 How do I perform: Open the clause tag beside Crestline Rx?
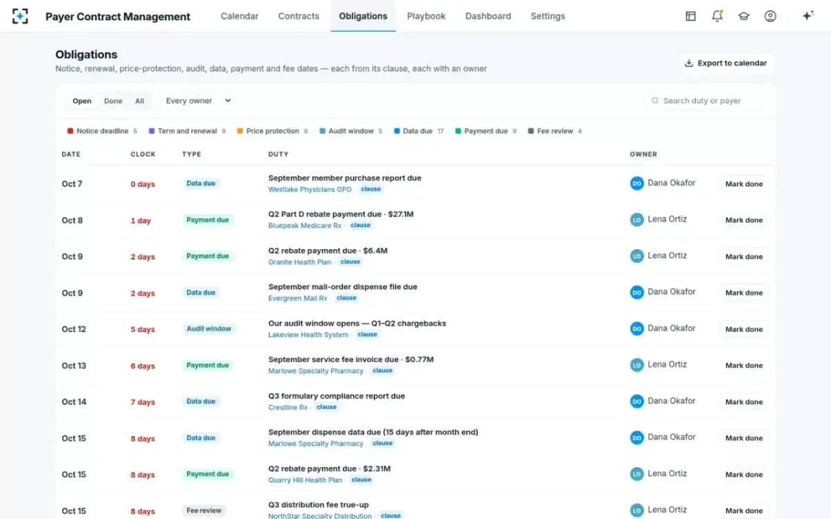point(326,408)
